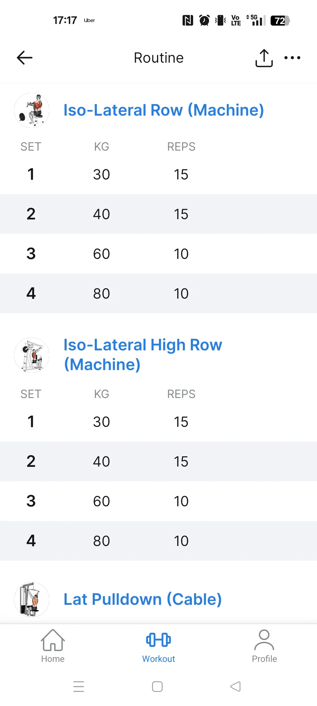Tap the alarm icon in status bar

coord(204,21)
